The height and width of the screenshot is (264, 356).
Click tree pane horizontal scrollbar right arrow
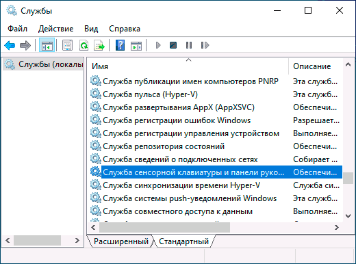[77, 240]
